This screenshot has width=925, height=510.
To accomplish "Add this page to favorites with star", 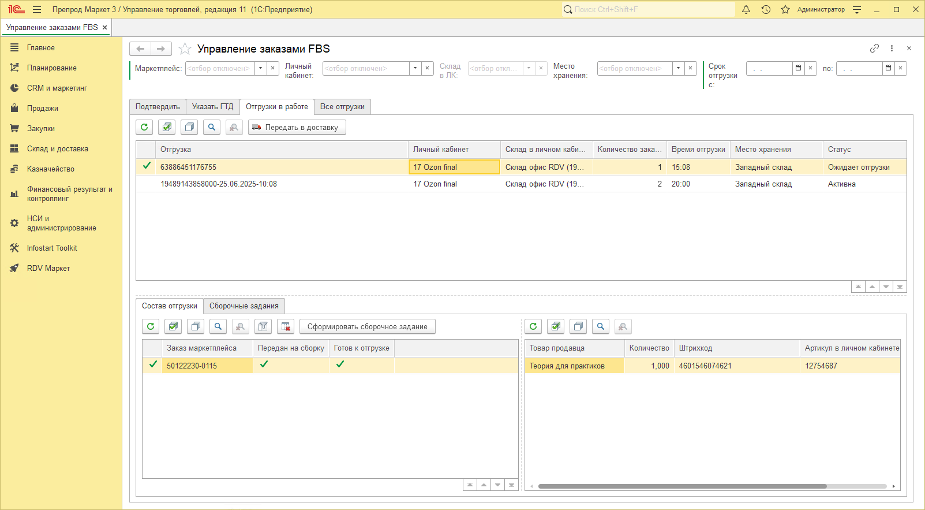I will click(x=185, y=49).
